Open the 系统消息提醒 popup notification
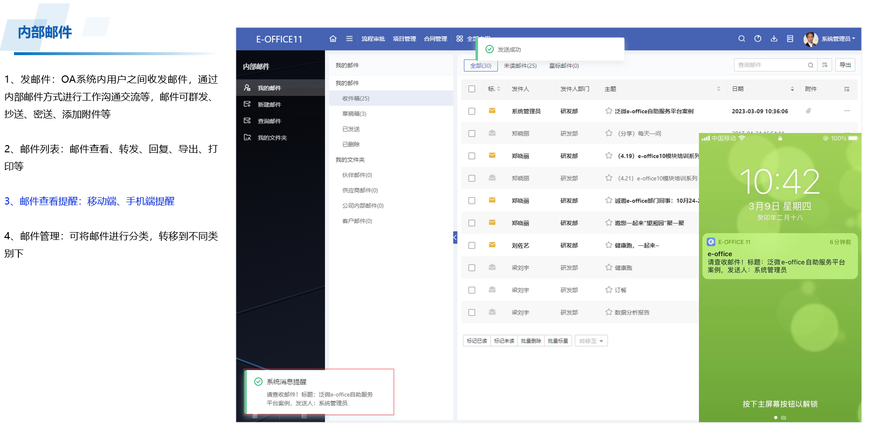The height and width of the screenshot is (428, 875). click(x=319, y=392)
